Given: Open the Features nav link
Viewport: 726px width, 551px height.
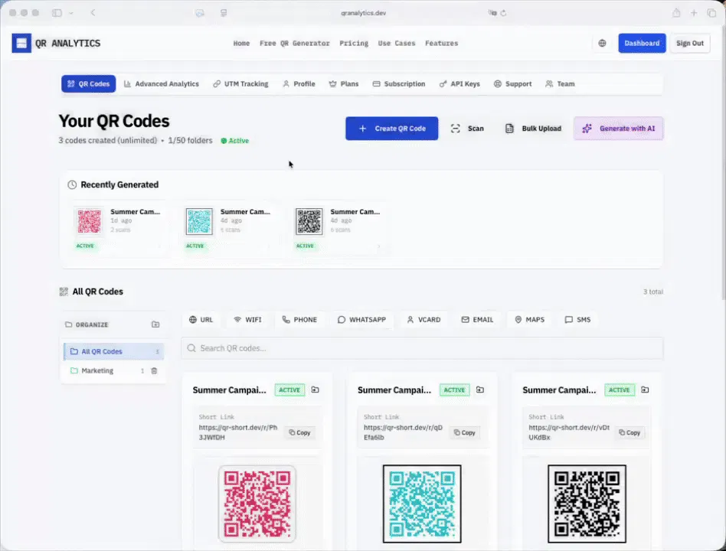Looking at the screenshot, I should [x=441, y=43].
